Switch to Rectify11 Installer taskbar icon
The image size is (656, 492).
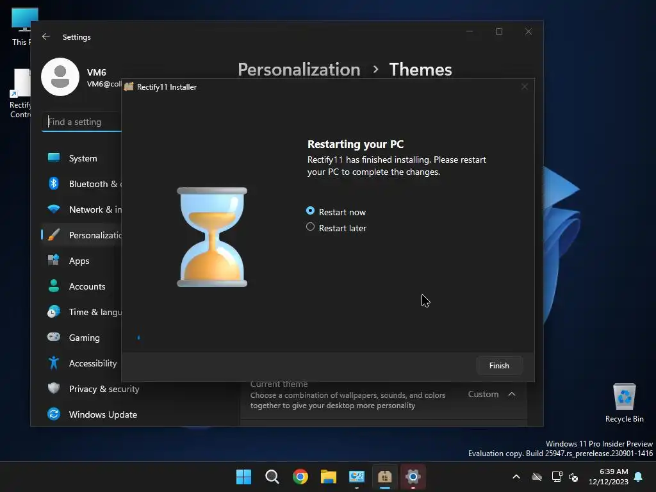tap(385, 477)
